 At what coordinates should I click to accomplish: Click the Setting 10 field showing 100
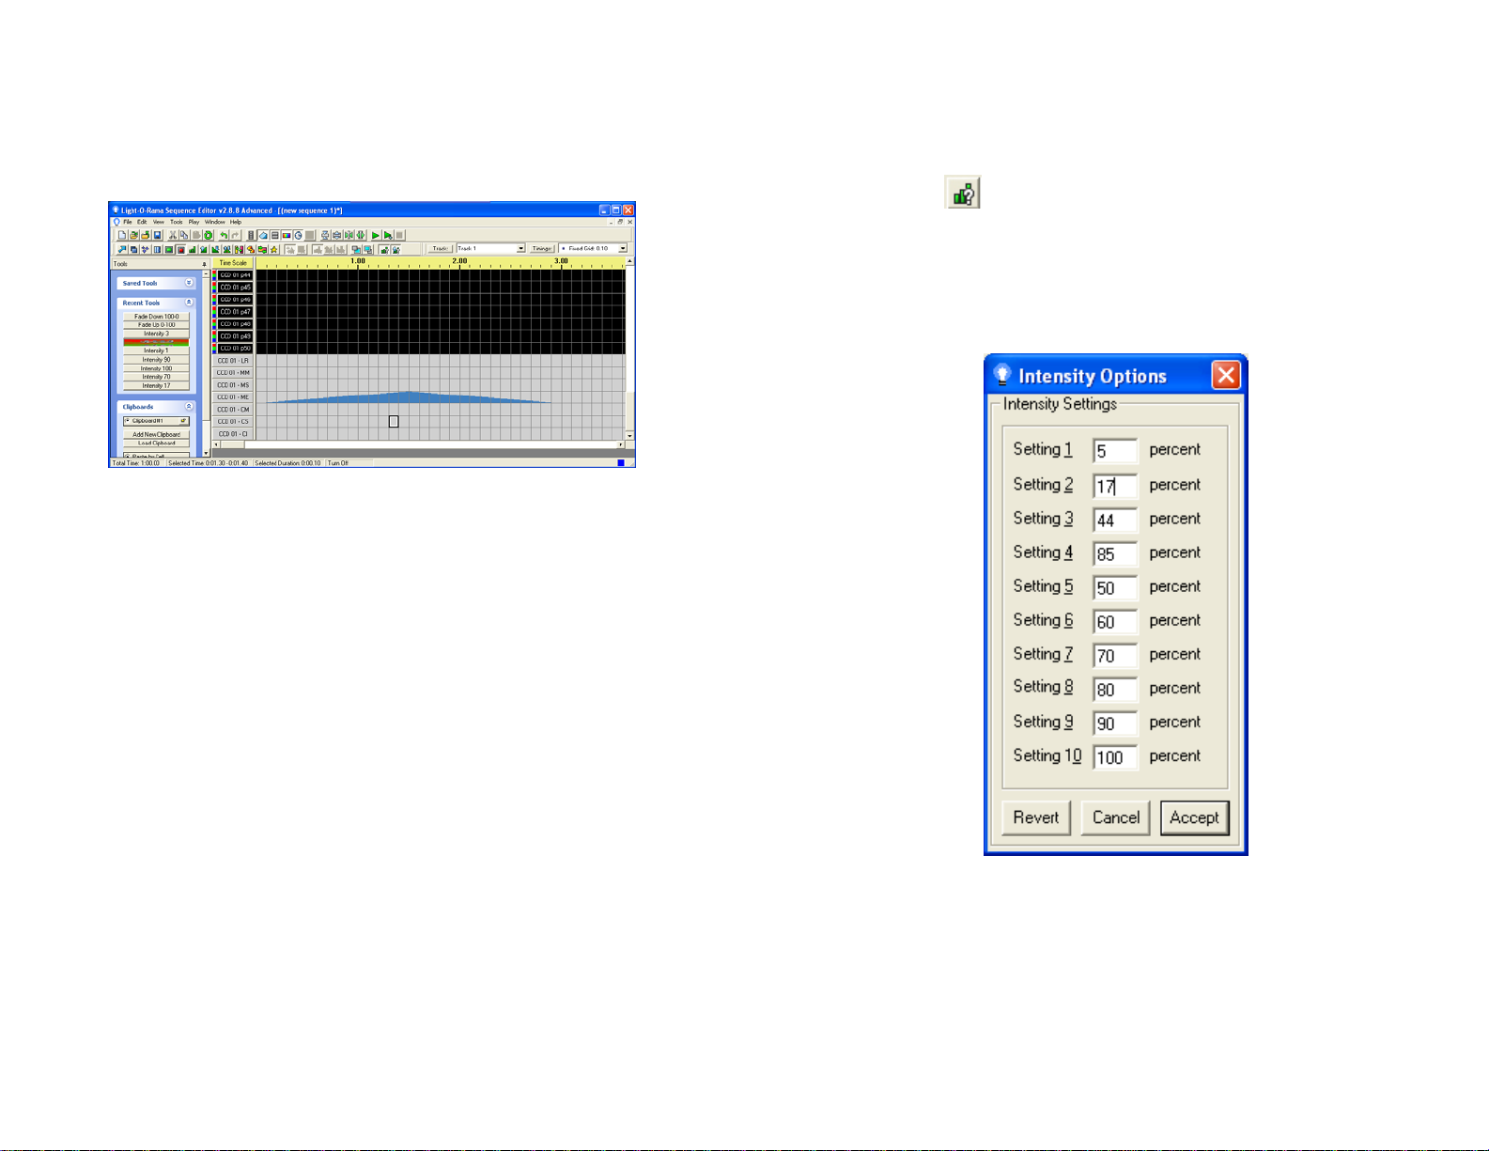1115,756
